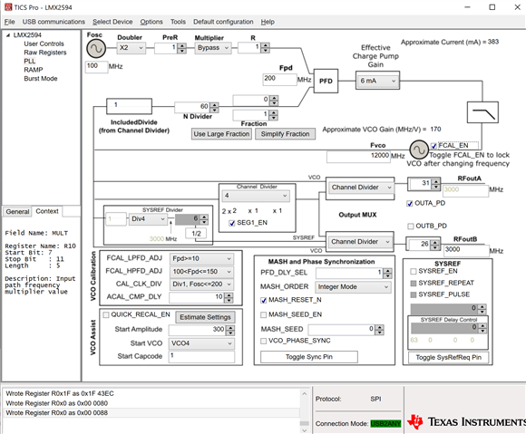The width and height of the screenshot is (526, 434).
Task: Click Use Large Fraction button
Action: coord(221,134)
